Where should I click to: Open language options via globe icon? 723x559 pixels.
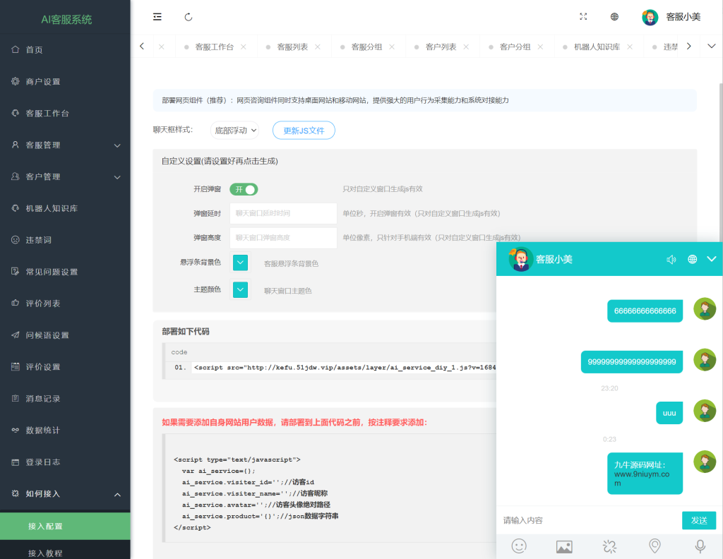tap(614, 16)
